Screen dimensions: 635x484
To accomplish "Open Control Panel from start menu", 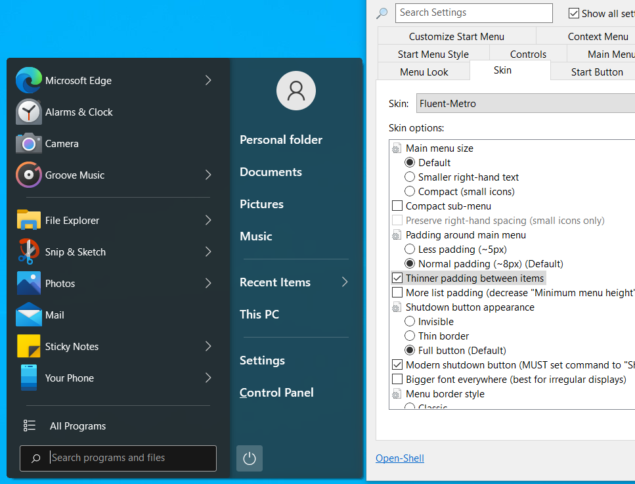I will tap(276, 393).
